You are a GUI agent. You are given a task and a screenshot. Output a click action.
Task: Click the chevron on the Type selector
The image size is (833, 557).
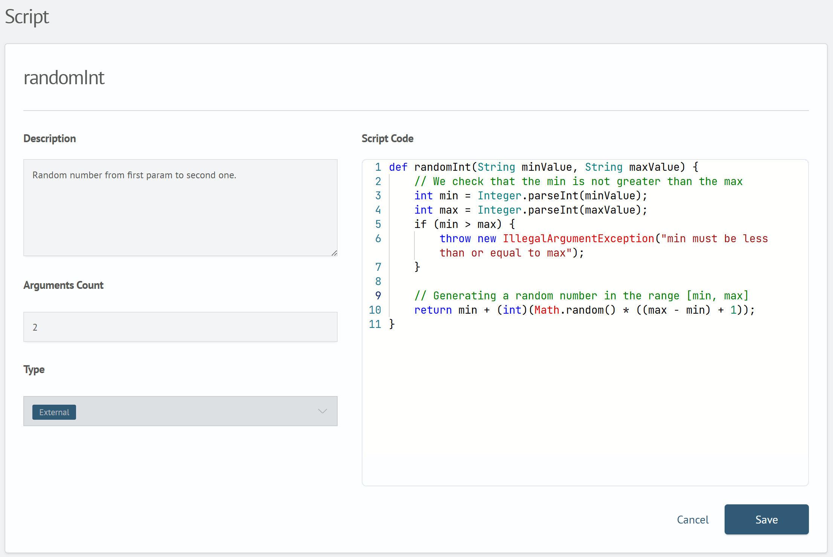tap(322, 411)
